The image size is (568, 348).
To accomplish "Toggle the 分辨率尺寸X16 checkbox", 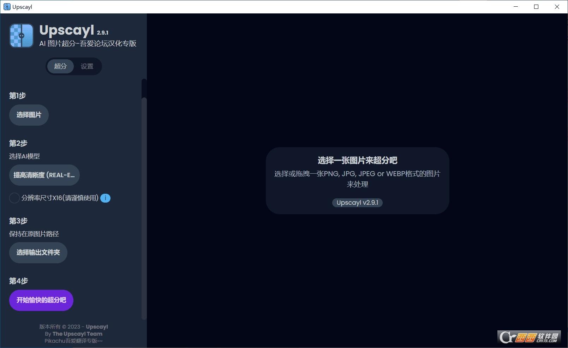I will pos(14,198).
